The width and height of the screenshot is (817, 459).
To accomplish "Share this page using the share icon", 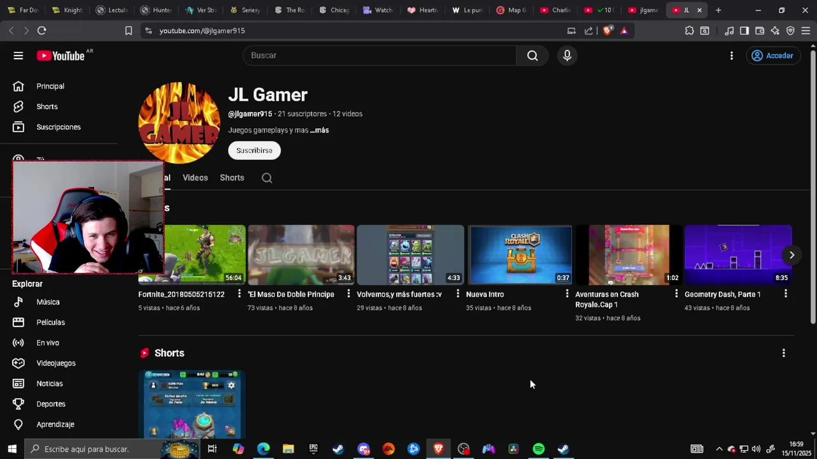I will point(588,31).
